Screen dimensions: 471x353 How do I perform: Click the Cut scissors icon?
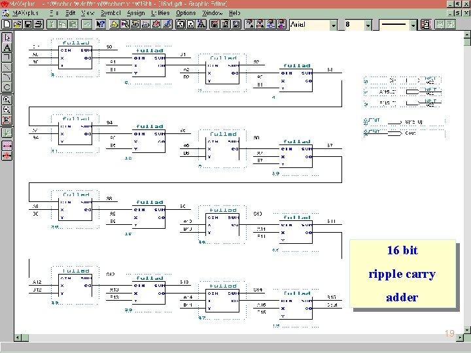[52, 24]
